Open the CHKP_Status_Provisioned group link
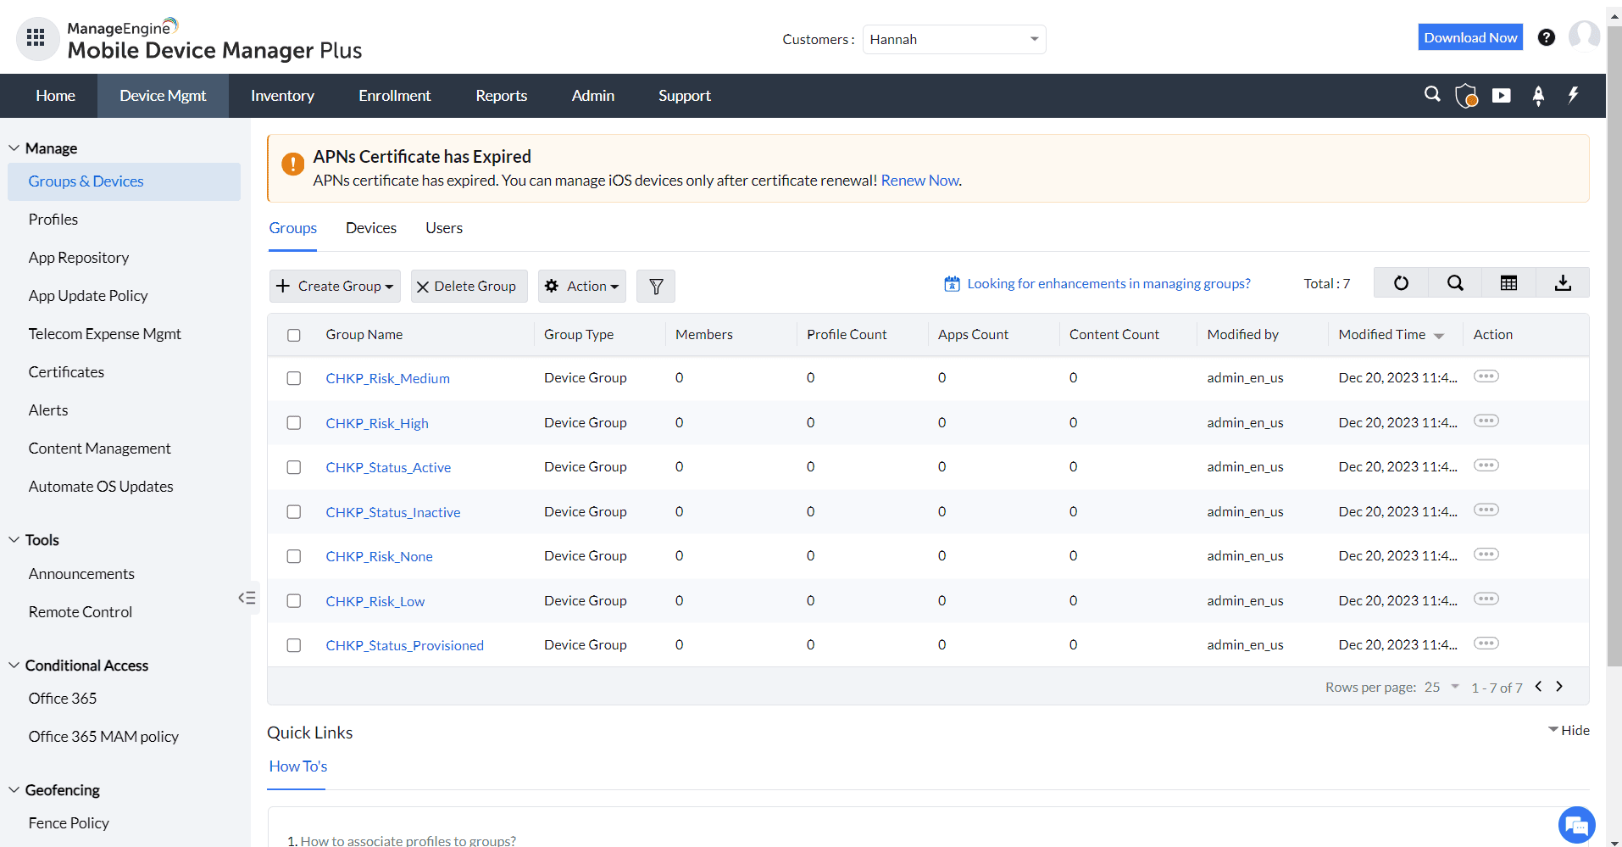This screenshot has width=1622, height=847. (404, 645)
